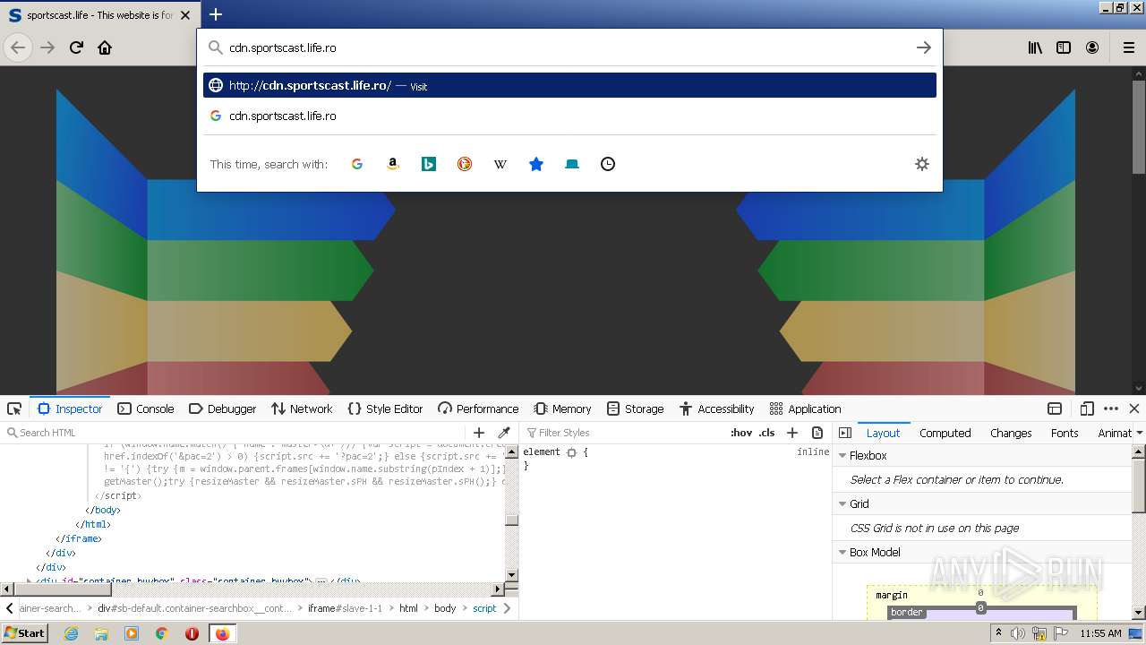The width and height of the screenshot is (1146, 645).
Task: Open the Debugger tab
Action: (x=223, y=408)
